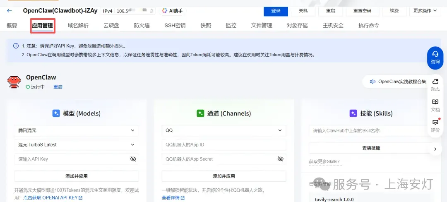
Task: Click the IPv4 label
Action: tap(108, 11)
